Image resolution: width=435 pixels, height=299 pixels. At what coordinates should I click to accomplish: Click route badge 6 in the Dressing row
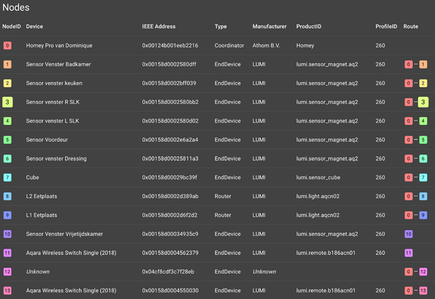coord(423,158)
